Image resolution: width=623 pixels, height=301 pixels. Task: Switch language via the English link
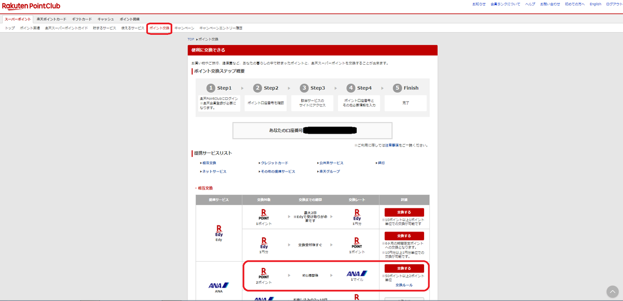tap(595, 4)
